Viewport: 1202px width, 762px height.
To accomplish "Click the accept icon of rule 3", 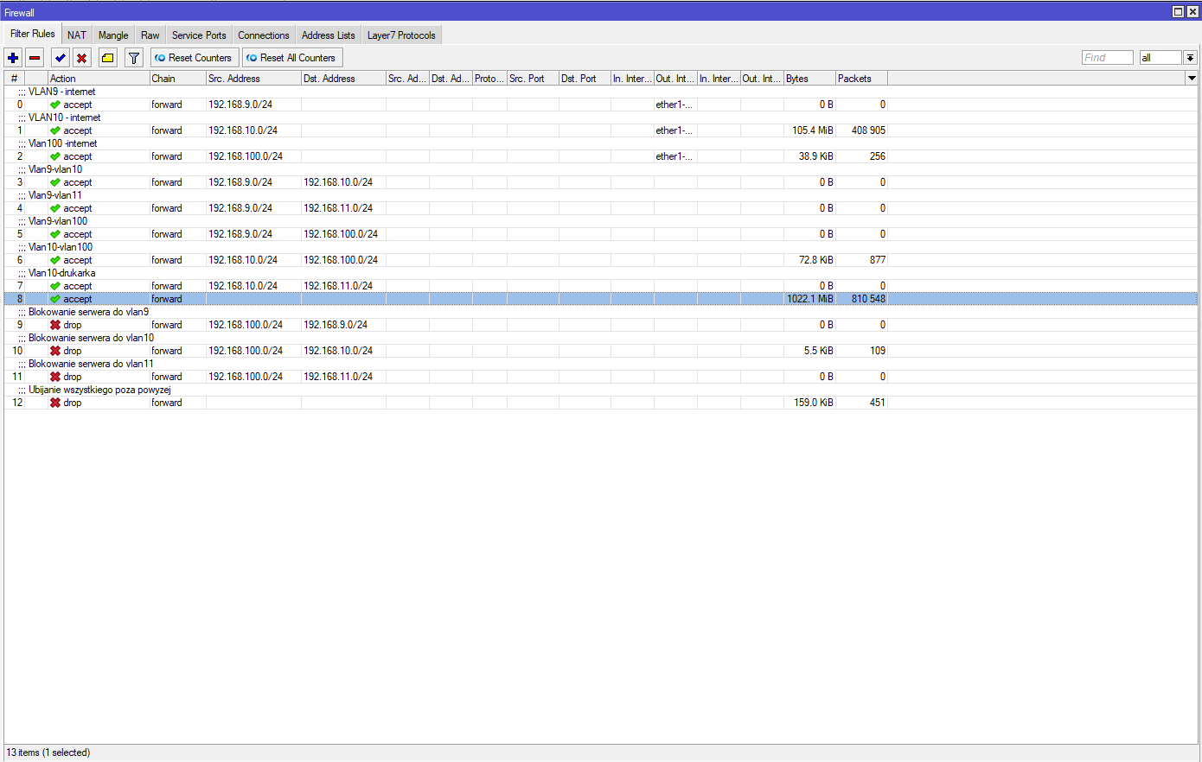I will 55,182.
